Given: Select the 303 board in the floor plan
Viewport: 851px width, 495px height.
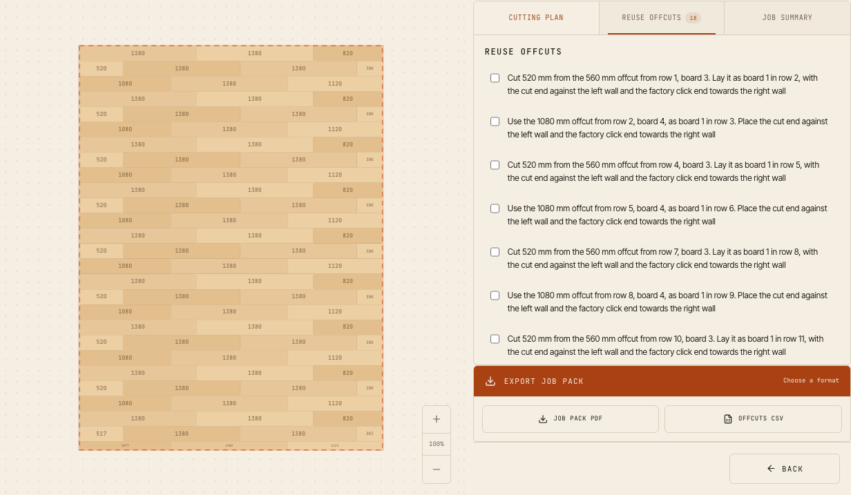Looking at the screenshot, I should point(370,434).
